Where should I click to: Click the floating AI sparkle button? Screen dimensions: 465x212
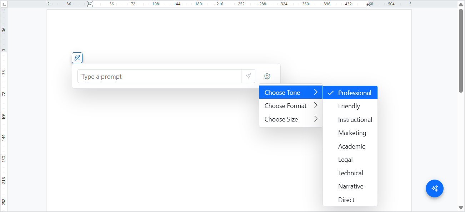pos(435,188)
